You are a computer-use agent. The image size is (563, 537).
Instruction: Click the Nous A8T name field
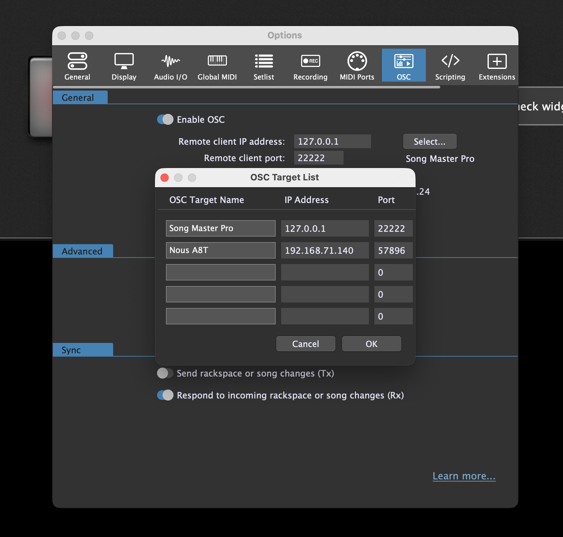click(220, 250)
